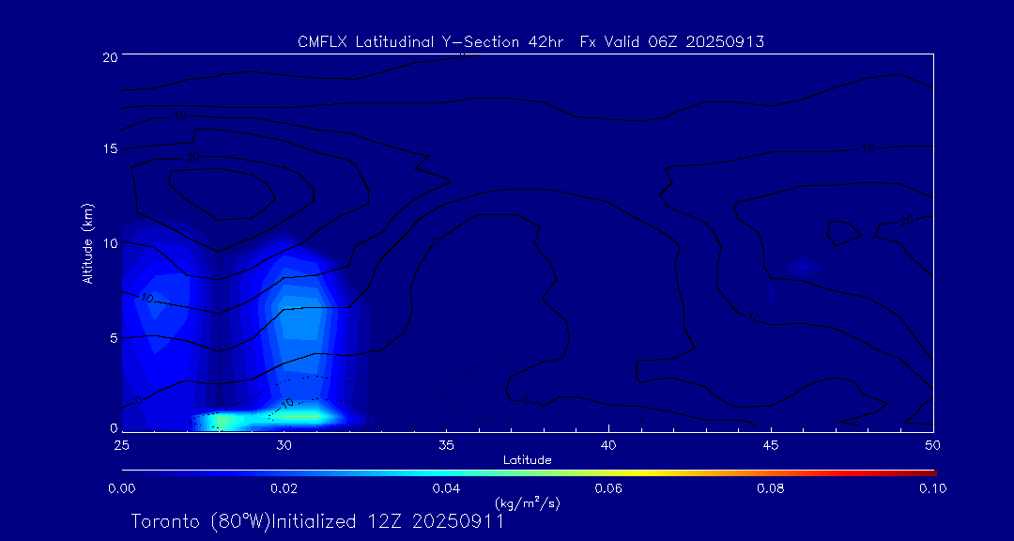Screen dimensions: 1014x541
Task: Click the color scale value 0.06
Action: tap(608, 488)
